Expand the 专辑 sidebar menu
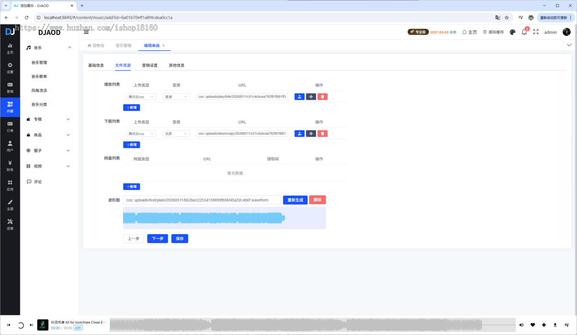577x335 pixels. pos(49,119)
